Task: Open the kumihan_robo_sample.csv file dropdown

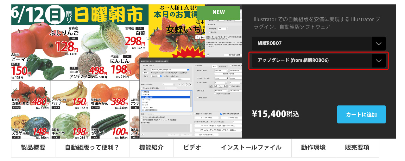Action: point(188,69)
